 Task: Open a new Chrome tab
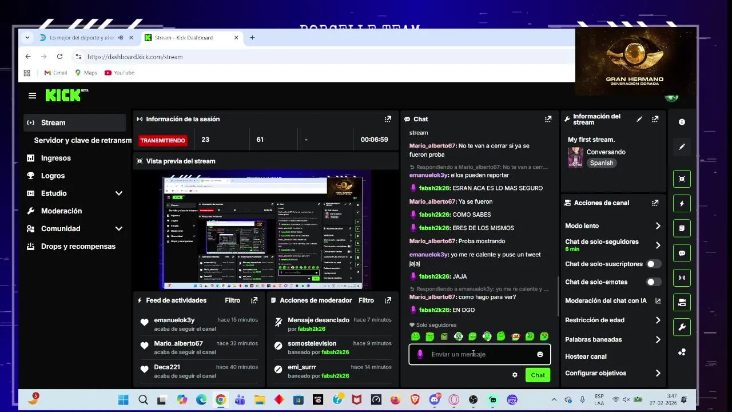pyautogui.click(x=252, y=38)
